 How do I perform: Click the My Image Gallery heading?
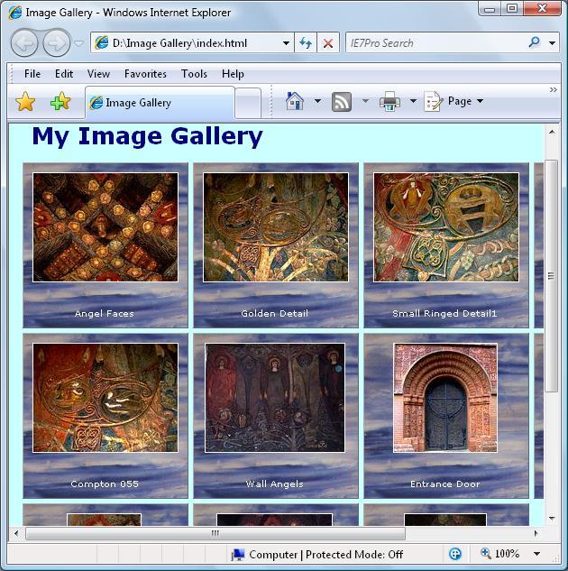147,136
